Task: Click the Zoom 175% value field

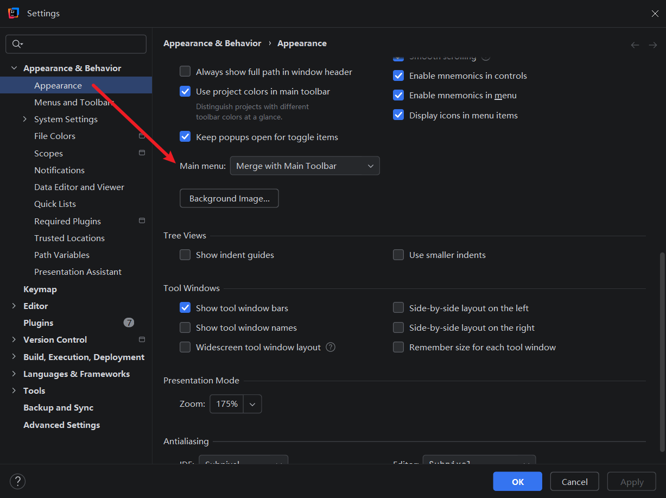Action: pyautogui.click(x=227, y=404)
